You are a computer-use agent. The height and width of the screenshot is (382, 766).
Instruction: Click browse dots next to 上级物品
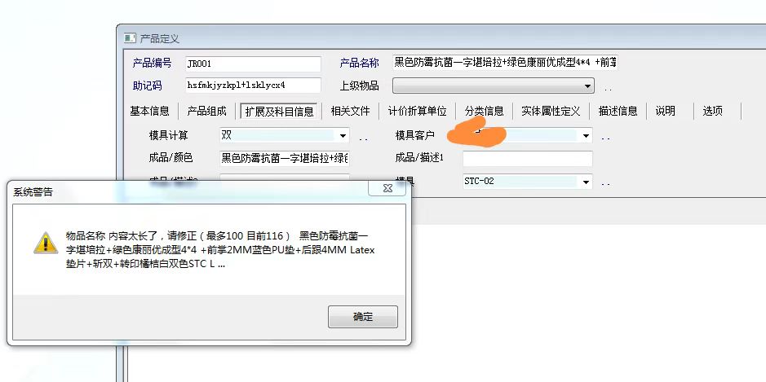(x=609, y=90)
